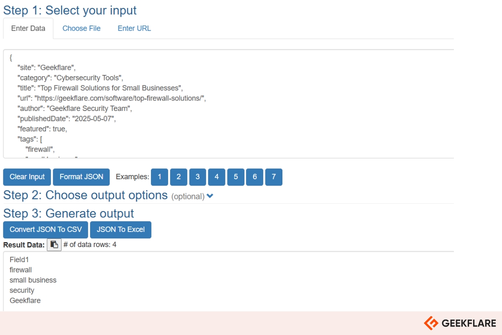Image resolution: width=502 pixels, height=335 pixels.
Task: Copy result data with clipboard icon
Action: coord(54,245)
